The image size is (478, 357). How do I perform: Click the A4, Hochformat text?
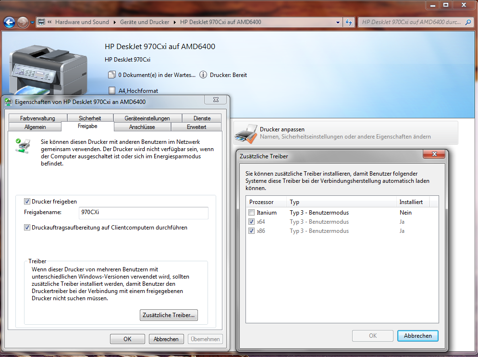pos(138,91)
